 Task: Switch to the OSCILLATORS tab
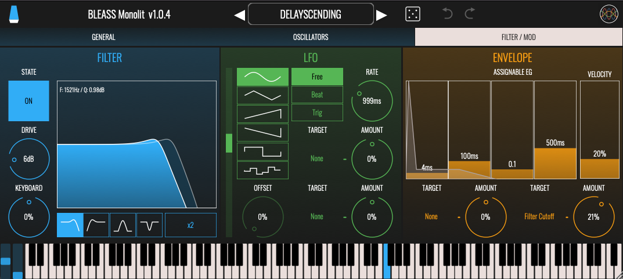pos(311,37)
